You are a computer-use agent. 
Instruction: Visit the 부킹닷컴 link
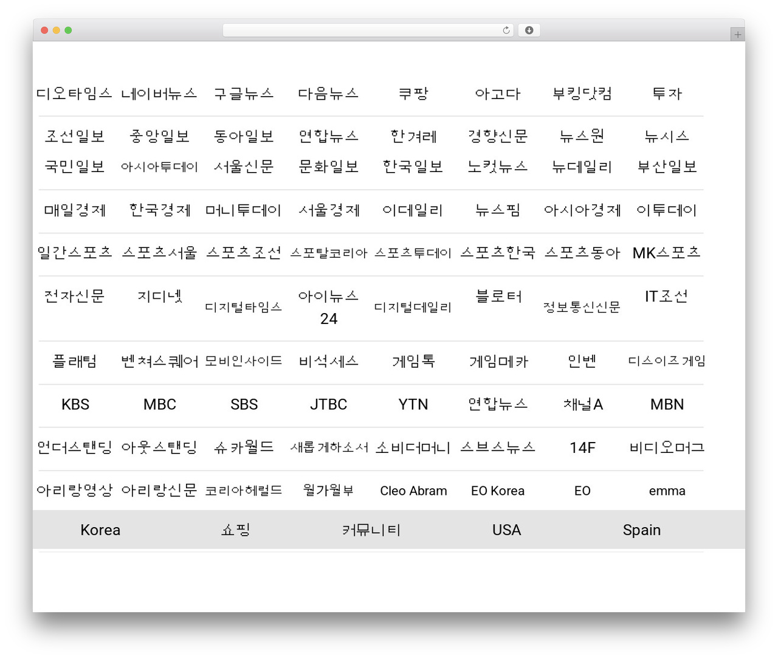point(582,94)
